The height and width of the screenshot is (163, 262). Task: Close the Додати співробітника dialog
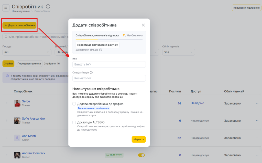point(143,25)
